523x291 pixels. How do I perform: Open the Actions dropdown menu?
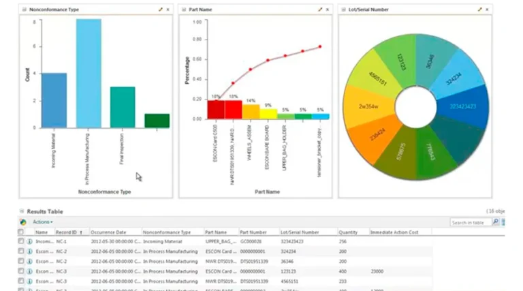pos(43,222)
